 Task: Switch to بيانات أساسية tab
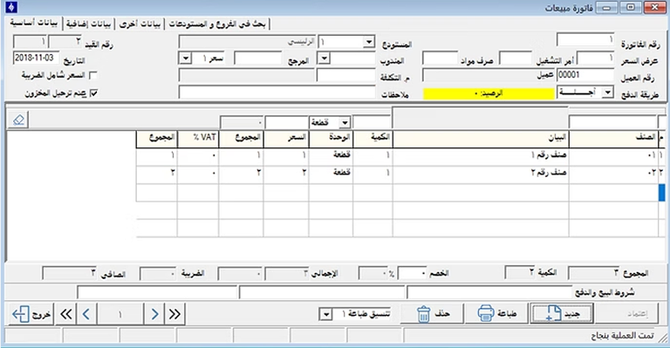(34, 23)
